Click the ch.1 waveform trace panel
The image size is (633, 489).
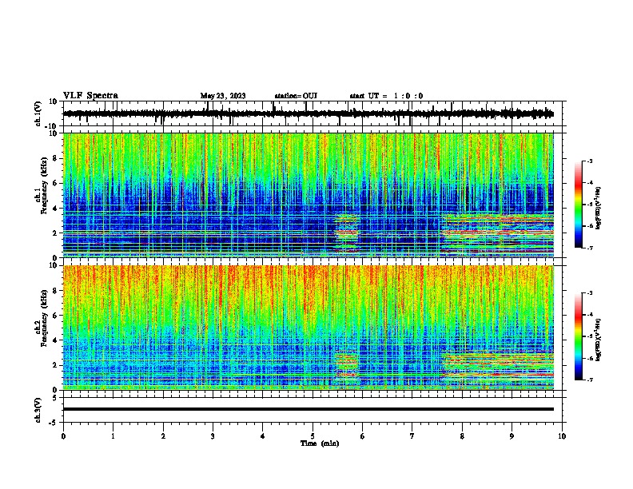(314, 113)
